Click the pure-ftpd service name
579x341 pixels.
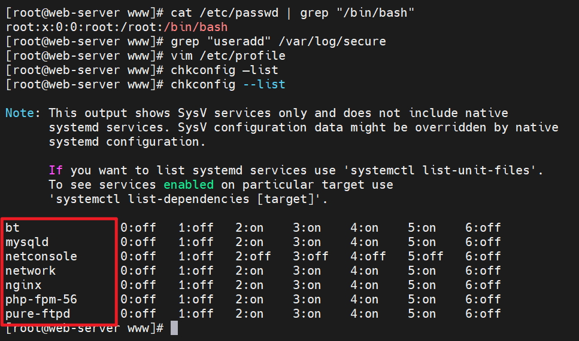coord(38,314)
